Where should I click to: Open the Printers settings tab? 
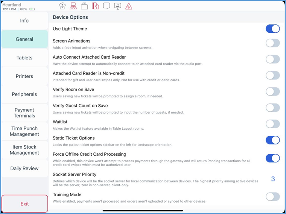pos(24,76)
